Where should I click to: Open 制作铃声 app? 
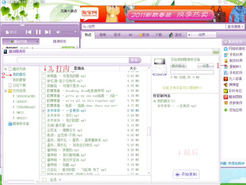pyautogui.click(x=233, y=61)
